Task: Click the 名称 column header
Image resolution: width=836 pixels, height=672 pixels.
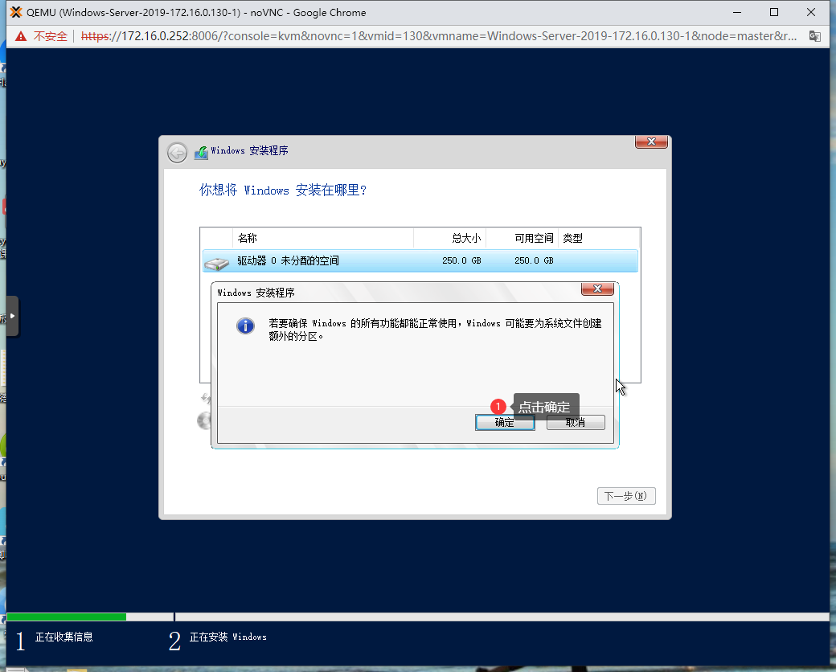Action: click(323, 238)
